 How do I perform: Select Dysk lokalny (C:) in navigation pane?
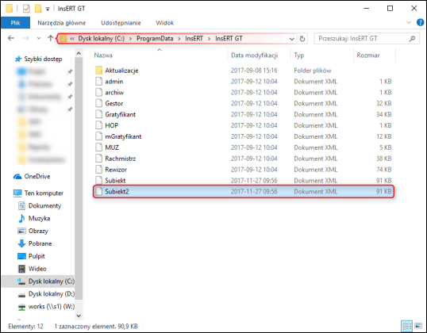click(52, 281)
